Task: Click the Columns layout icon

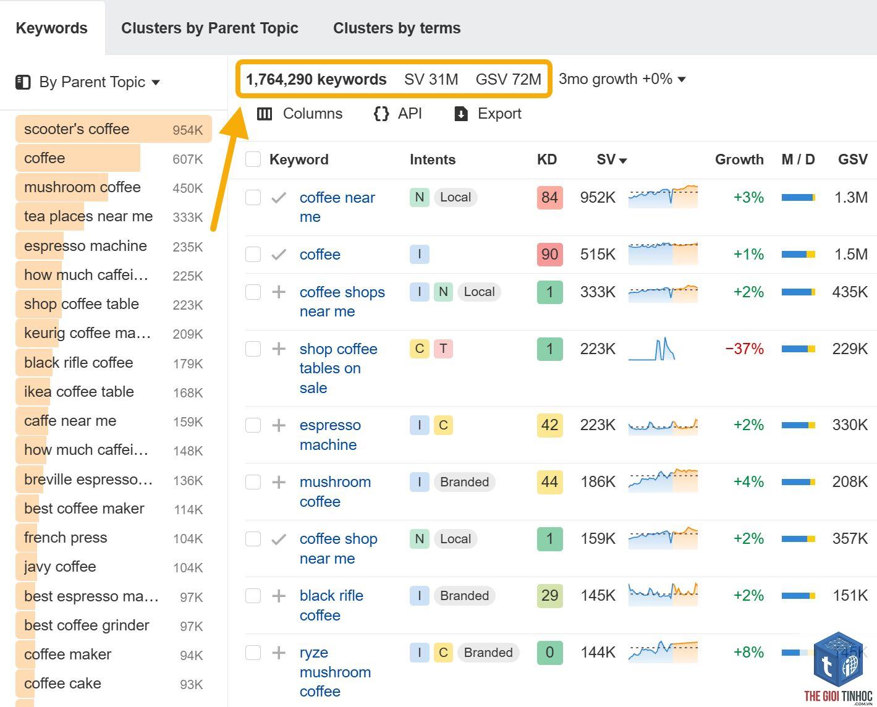Action: (265, 114)
